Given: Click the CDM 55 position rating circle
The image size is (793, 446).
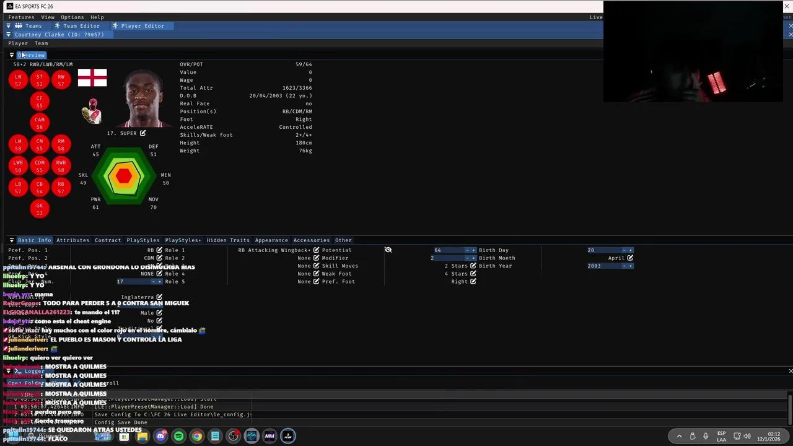Looking at the screenshot, I should 40,166.
